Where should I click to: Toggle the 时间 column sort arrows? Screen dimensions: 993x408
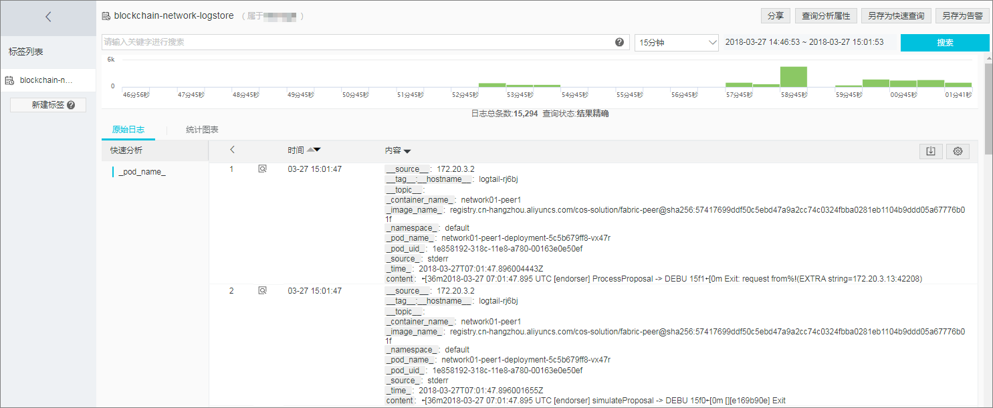pos(313,150)
